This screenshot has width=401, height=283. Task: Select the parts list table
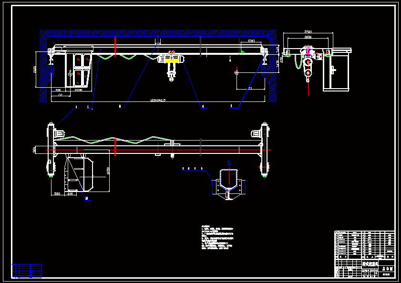pos(365,245)
